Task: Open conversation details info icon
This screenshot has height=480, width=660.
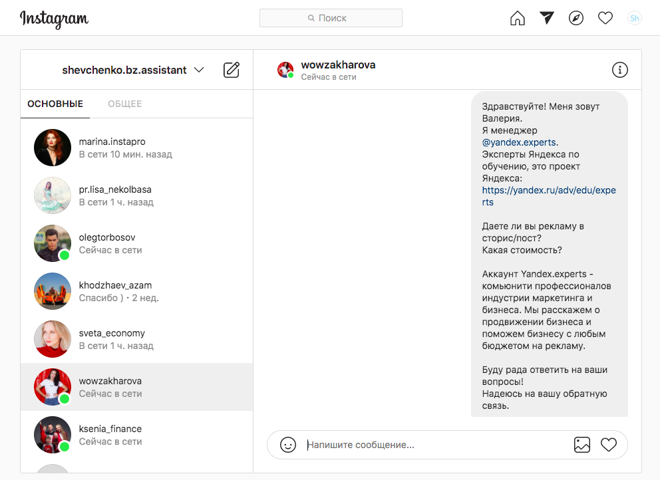Action: pyautogui.click(x=619, y=70)
